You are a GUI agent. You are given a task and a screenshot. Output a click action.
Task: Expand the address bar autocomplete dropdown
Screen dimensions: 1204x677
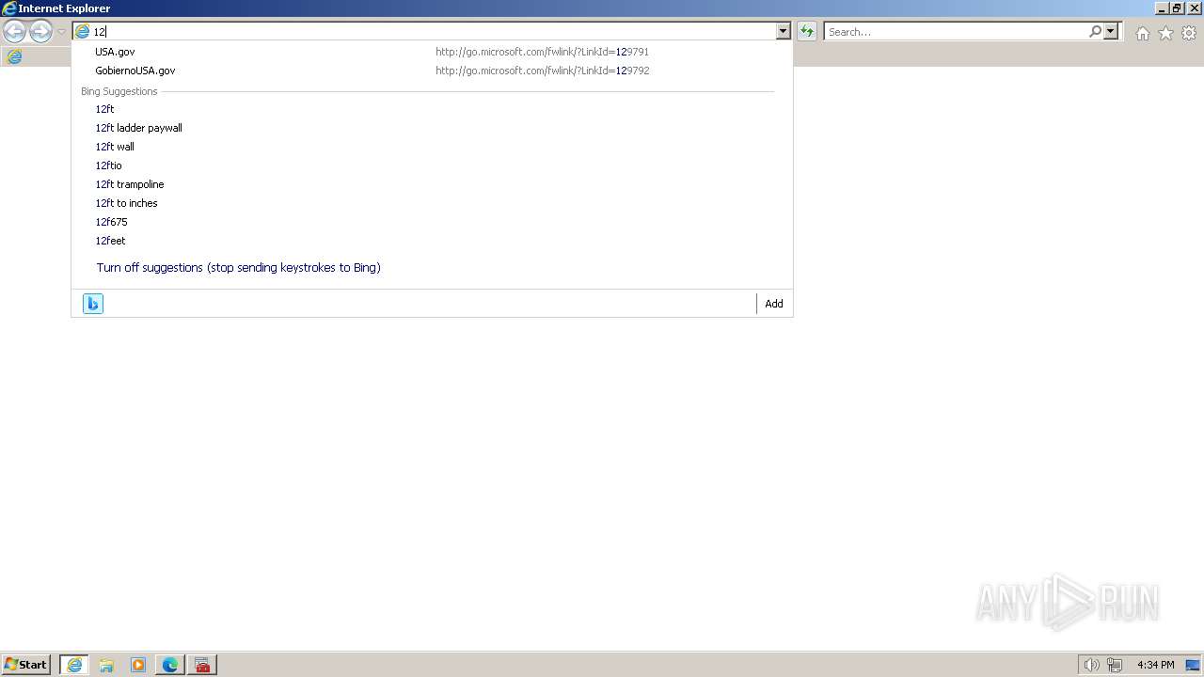[783, 31]
